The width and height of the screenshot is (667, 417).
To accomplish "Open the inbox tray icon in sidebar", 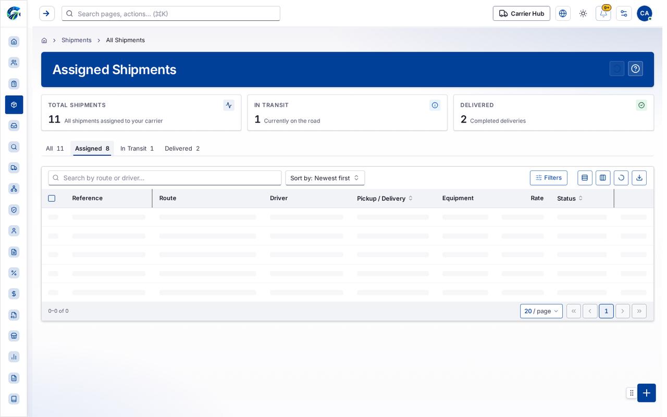I will pyautogui.click(x=14, y=126).
